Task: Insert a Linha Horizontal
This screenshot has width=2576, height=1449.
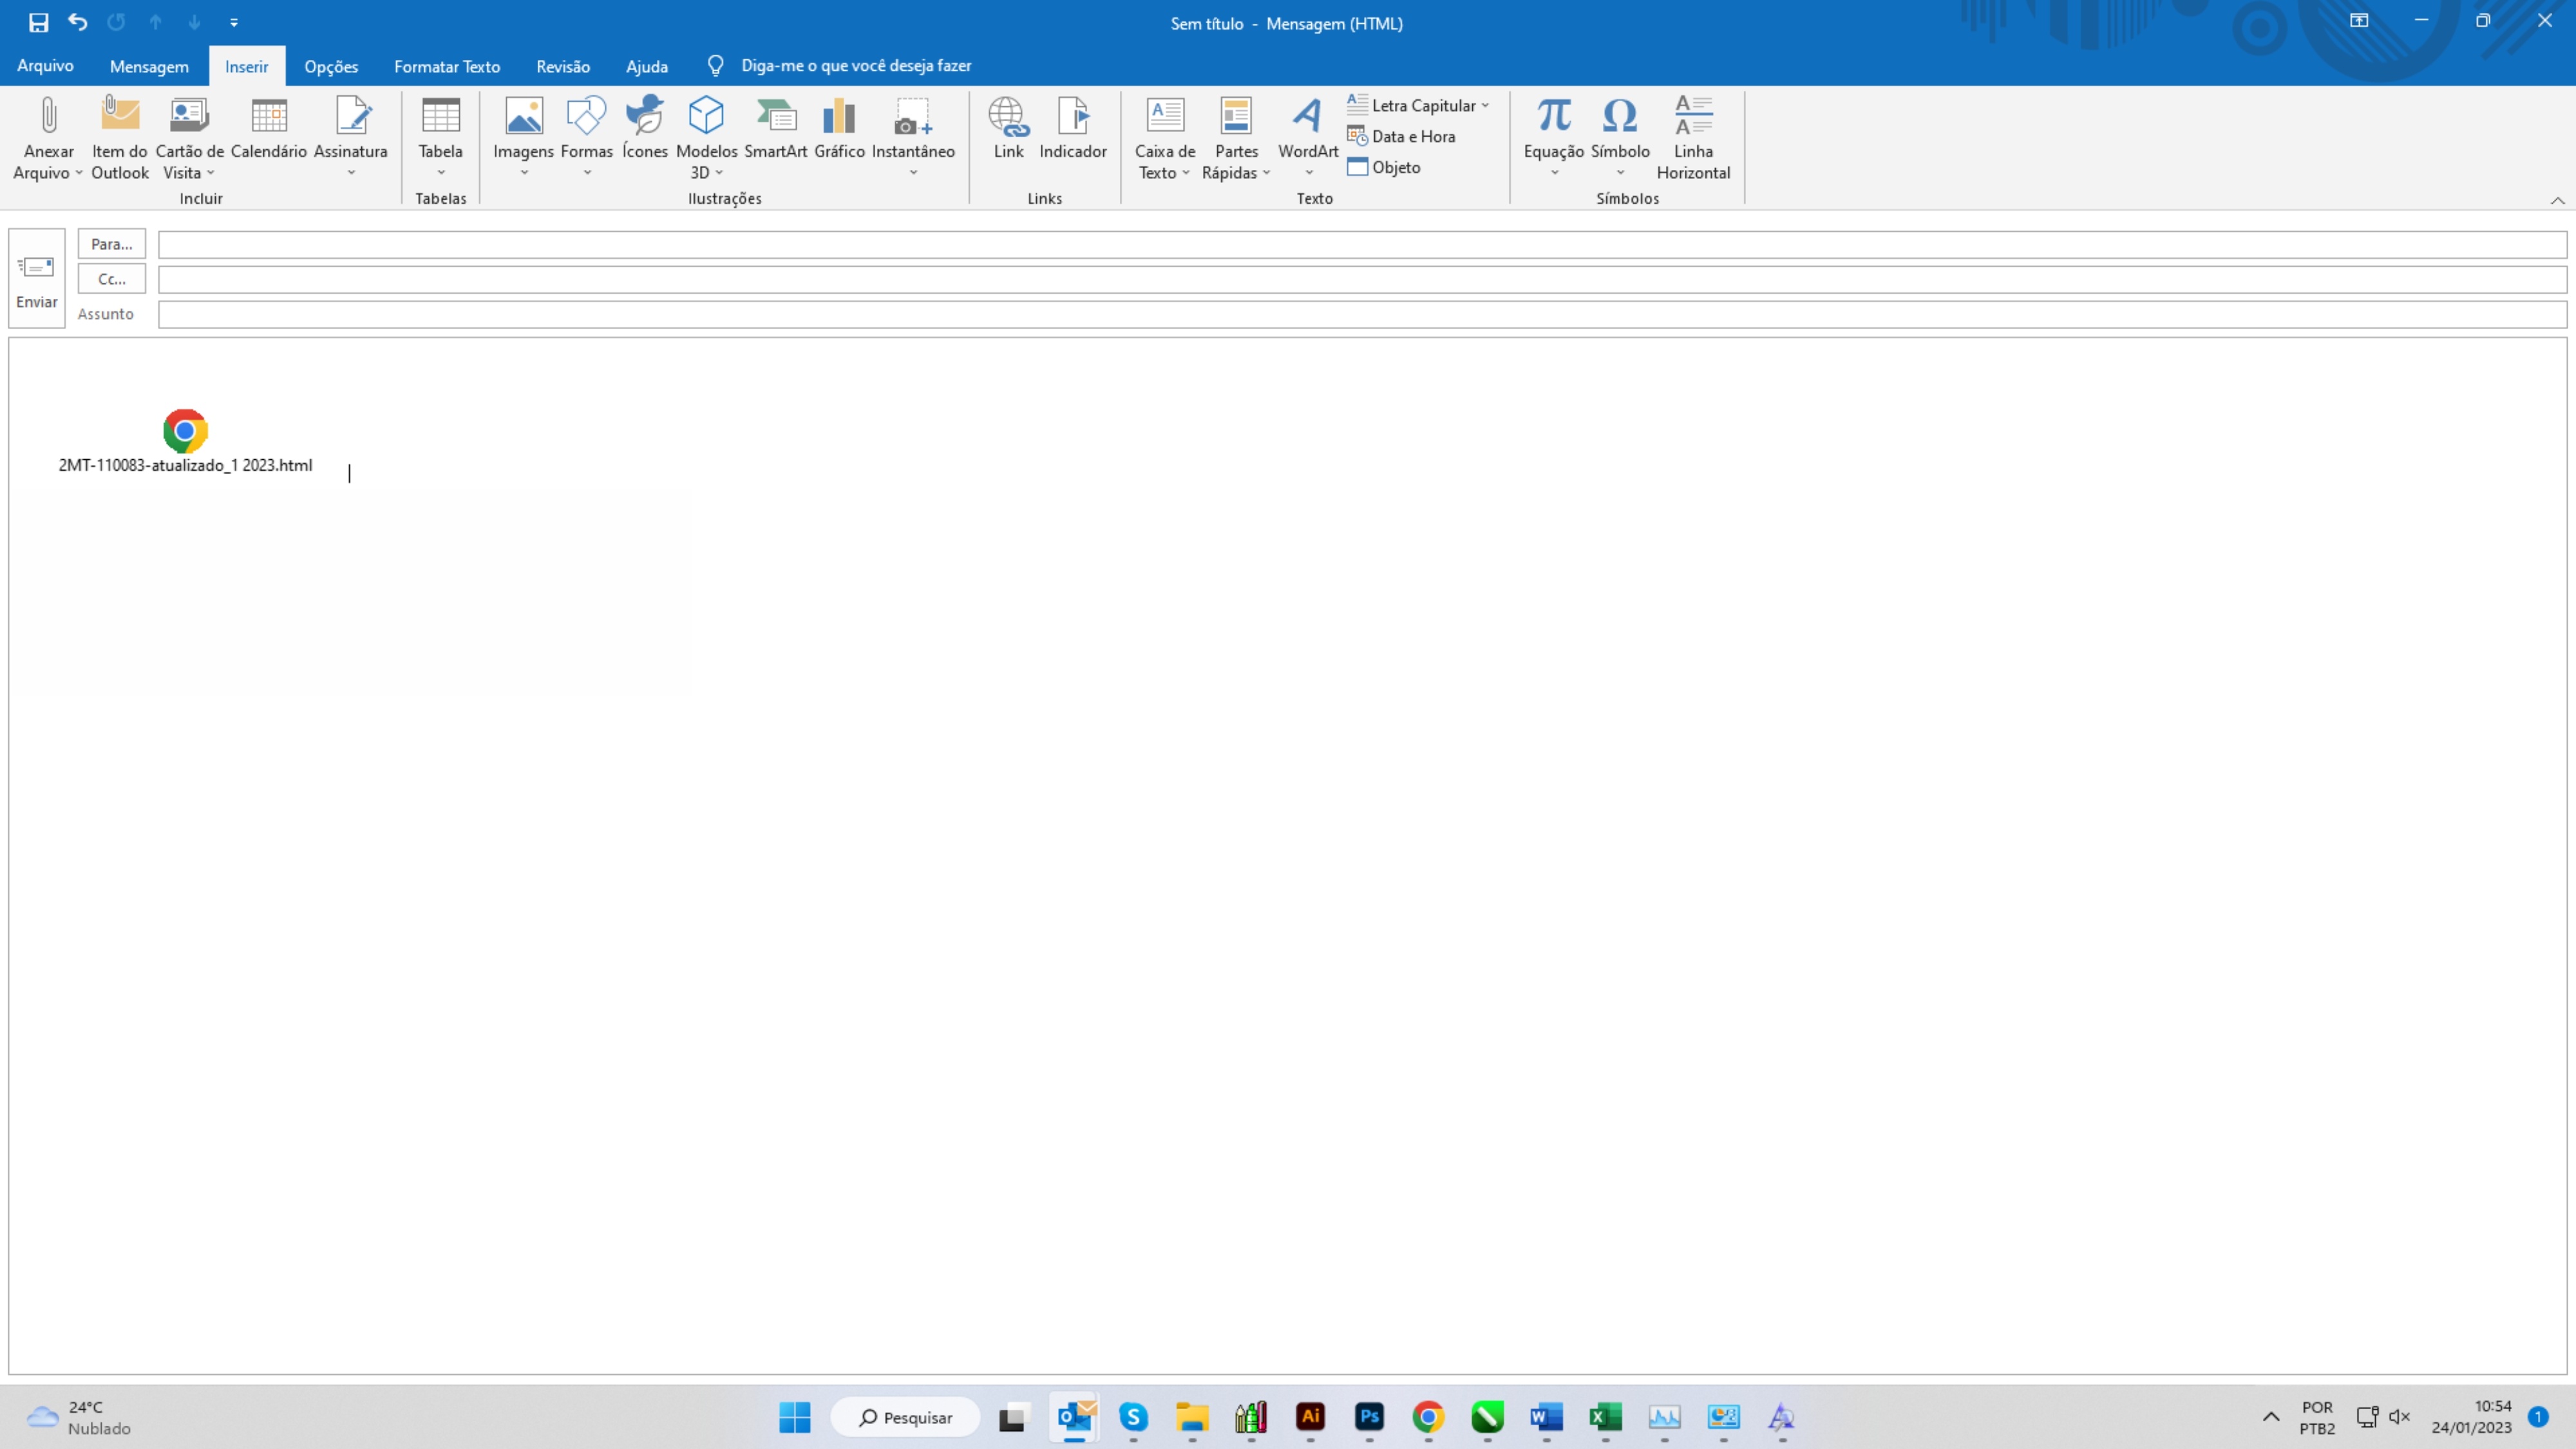Action: click(x=1693, y=139)
